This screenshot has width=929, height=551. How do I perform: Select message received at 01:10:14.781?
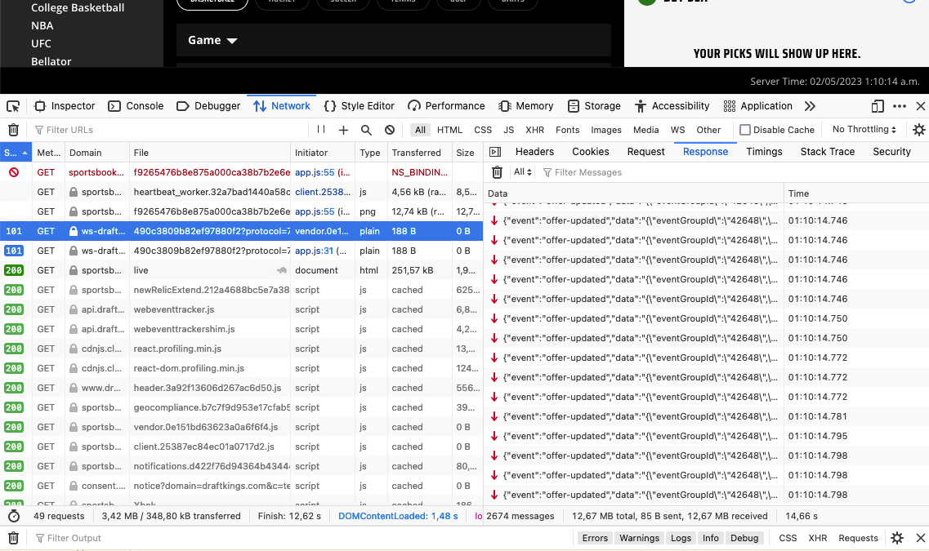pos(706,416)
